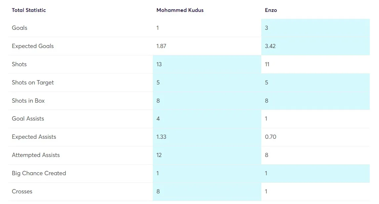Select the Crosses row label

(x=22, y=191)
